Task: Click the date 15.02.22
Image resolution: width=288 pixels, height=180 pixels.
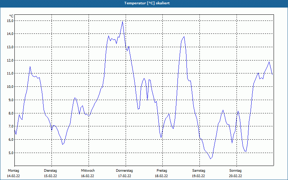Action: (50, 176)
